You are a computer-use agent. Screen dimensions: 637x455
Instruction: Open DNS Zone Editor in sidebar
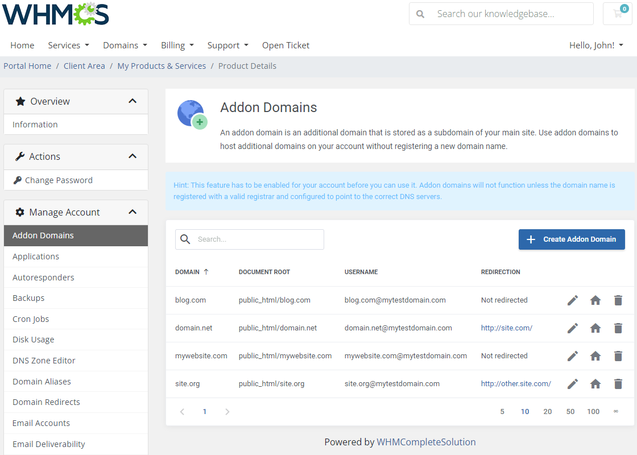[x=76, y=361]
